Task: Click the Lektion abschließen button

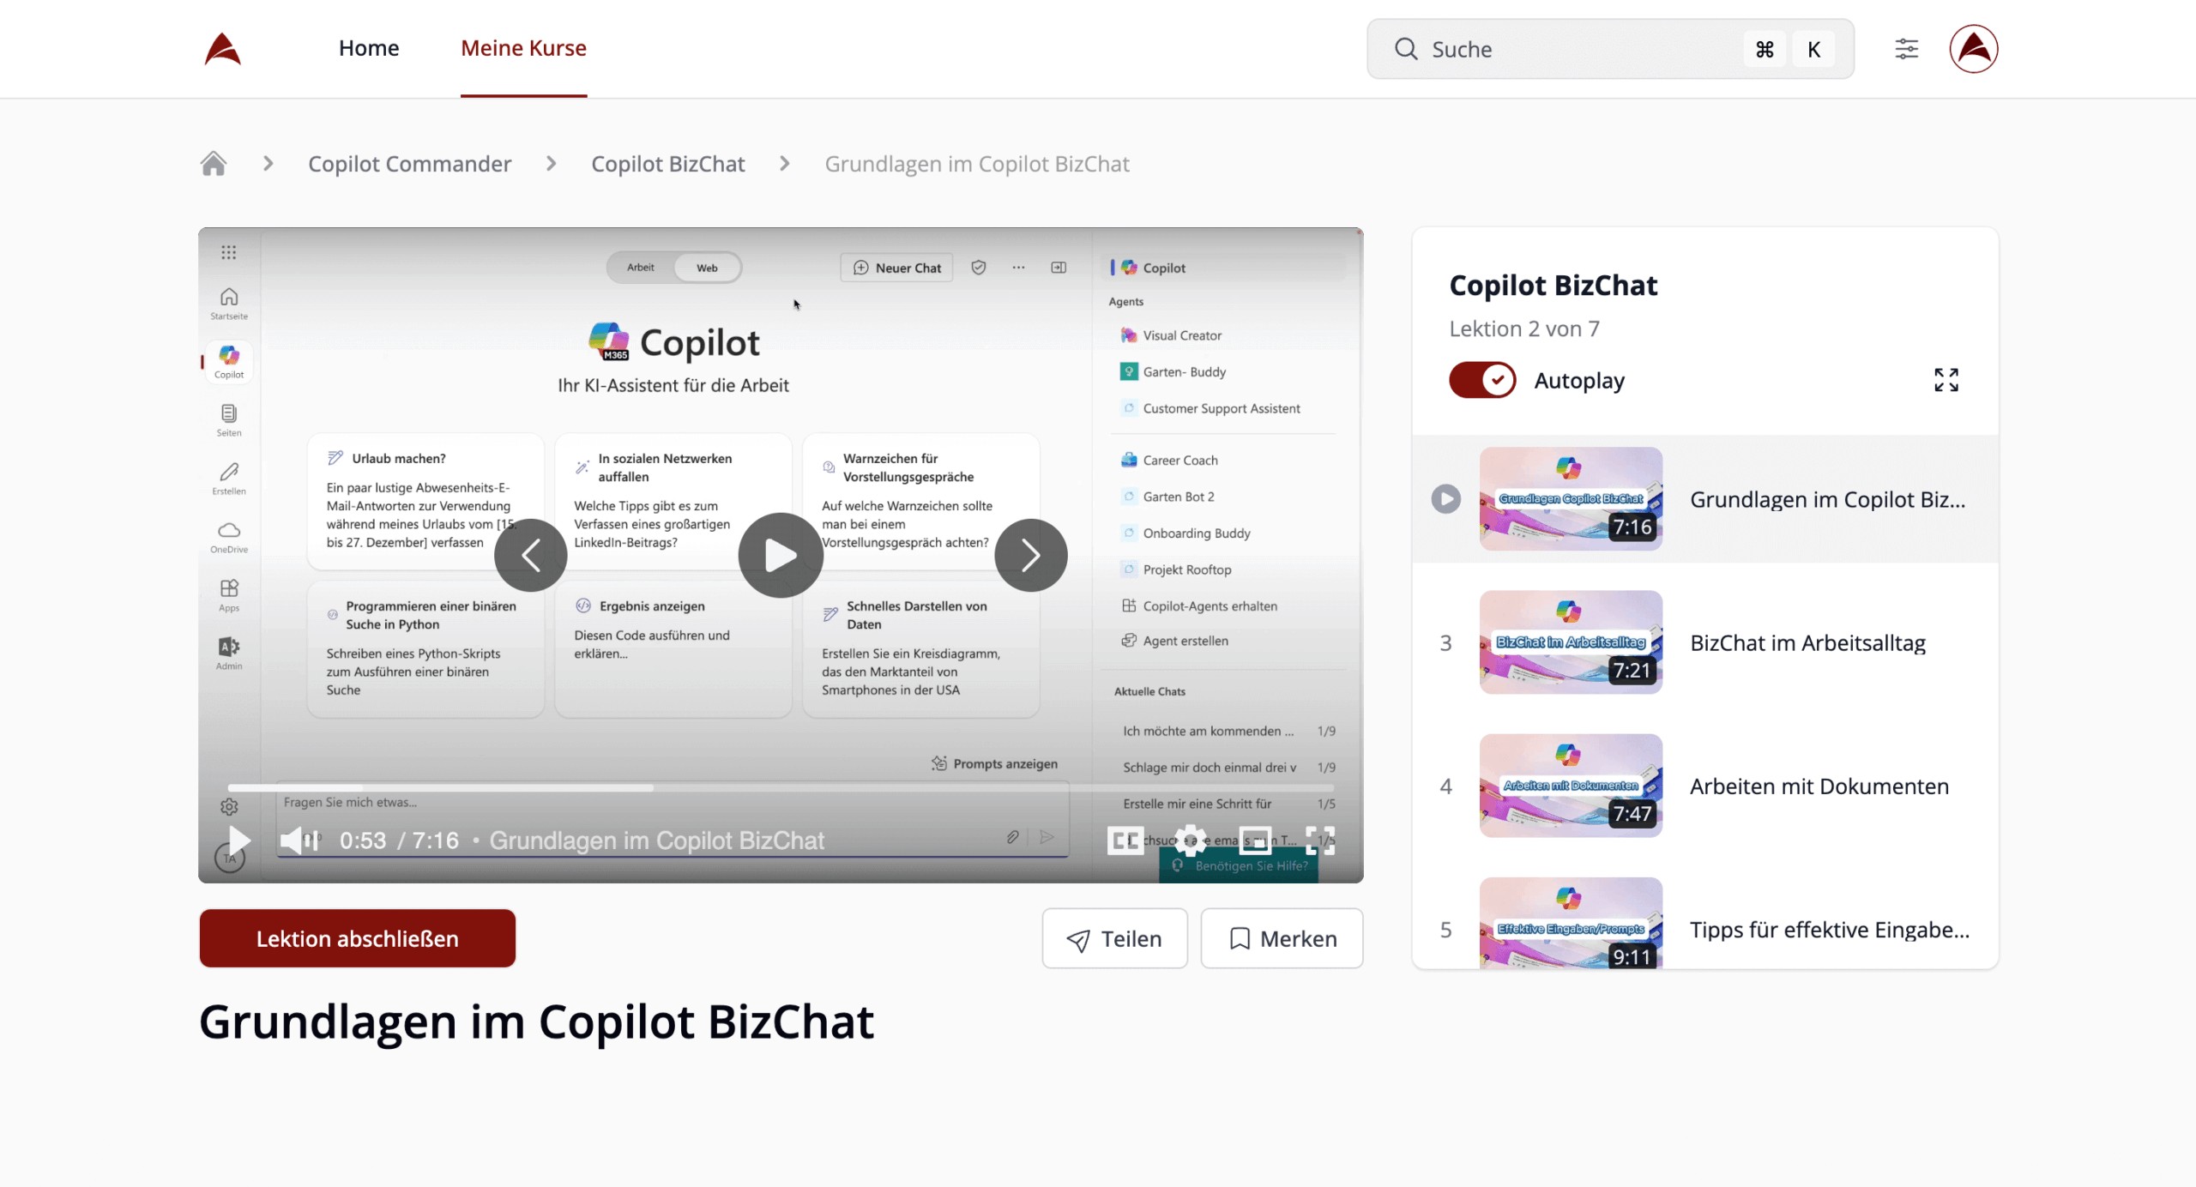Action: pos(357,938)
